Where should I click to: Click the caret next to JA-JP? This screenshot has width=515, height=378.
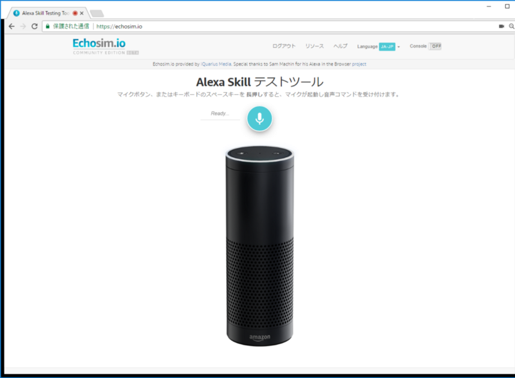pyautogui.click(x=398, y=47)
